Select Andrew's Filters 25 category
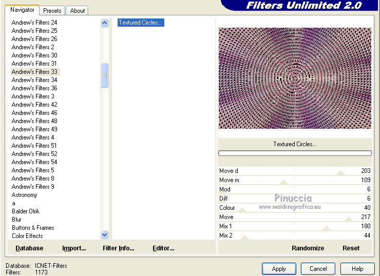Screen dimensions: 380x276 [34, 31]
